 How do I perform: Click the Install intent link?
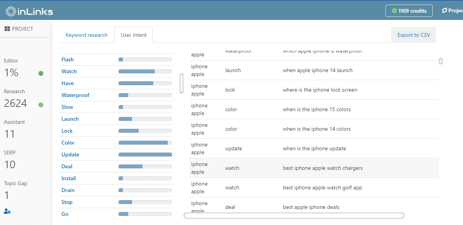[x=69, y=178]
